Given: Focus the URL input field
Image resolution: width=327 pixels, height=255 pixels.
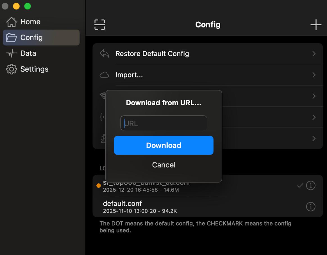Looking at the screenshot, I should [x=163, y=123].
